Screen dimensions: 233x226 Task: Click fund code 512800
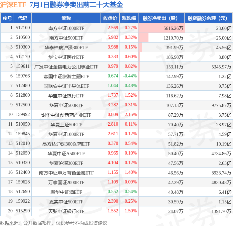(x=23, y=95)
